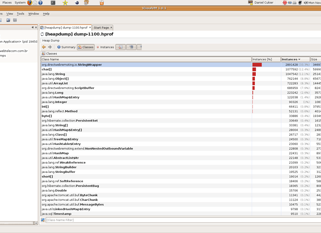The image size is (321, 233).
Task: Click the printer tray icon
Action: click(294, 3)
